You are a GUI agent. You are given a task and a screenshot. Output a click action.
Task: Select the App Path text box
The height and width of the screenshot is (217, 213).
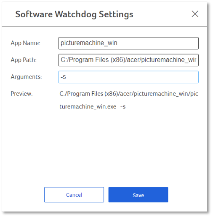[x=128, y=60]
